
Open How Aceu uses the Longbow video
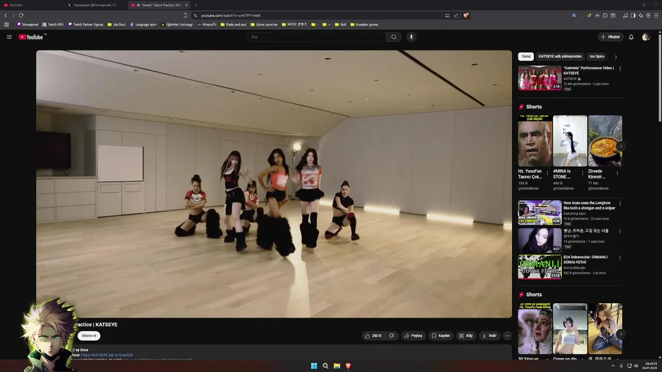(540, 212)
